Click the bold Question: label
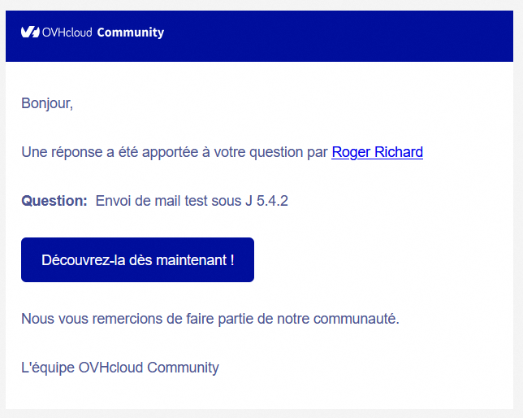Screen dimensions: 523x418 click(x=54, y=201)
